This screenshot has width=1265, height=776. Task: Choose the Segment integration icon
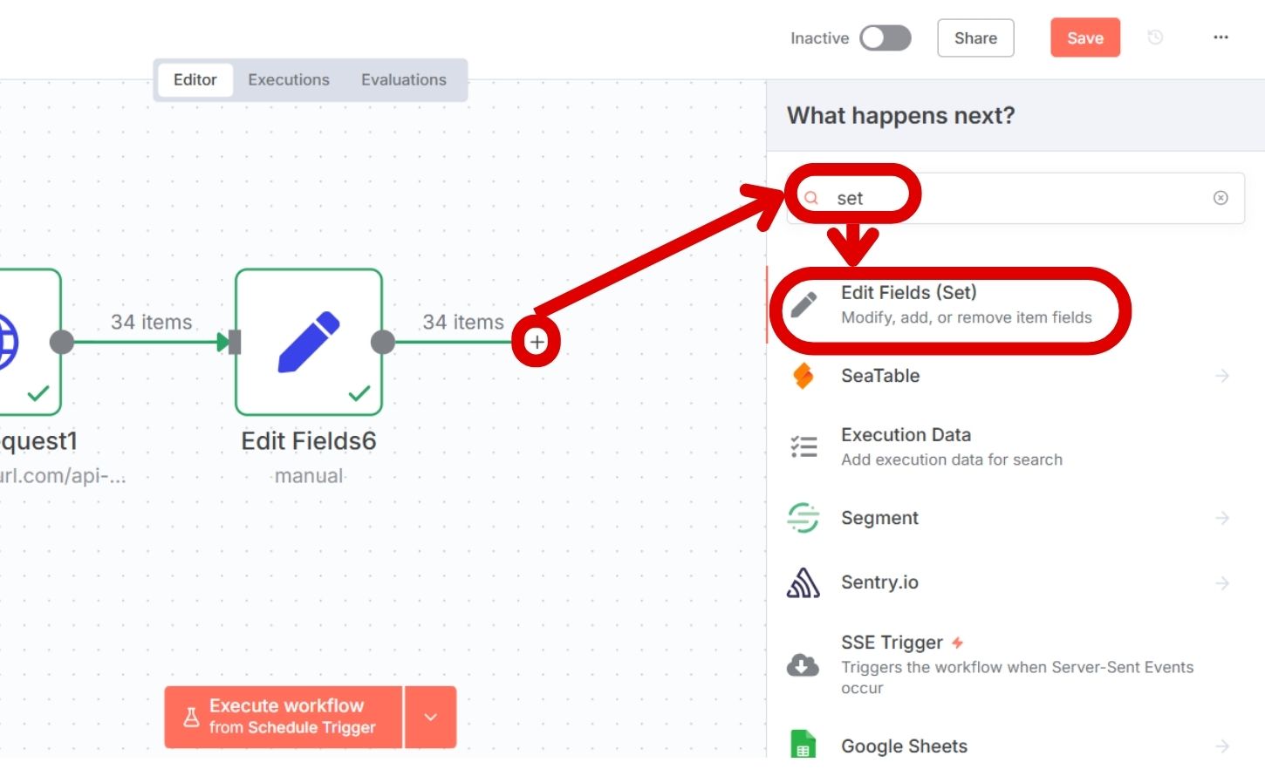(803, 518)
